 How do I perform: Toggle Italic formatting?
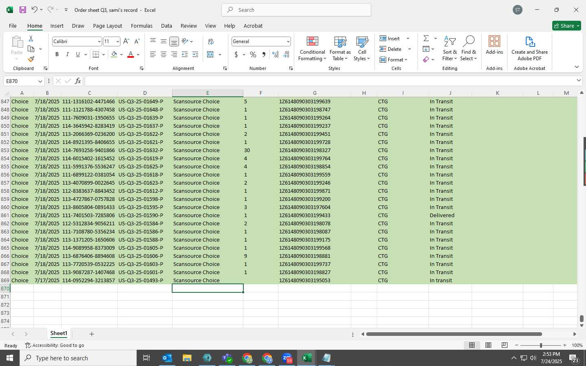68,54
